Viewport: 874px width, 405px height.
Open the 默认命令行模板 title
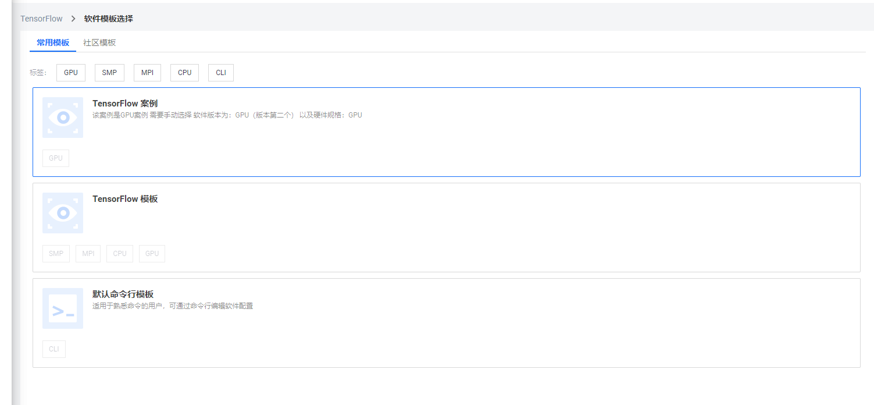pos(123,294)
